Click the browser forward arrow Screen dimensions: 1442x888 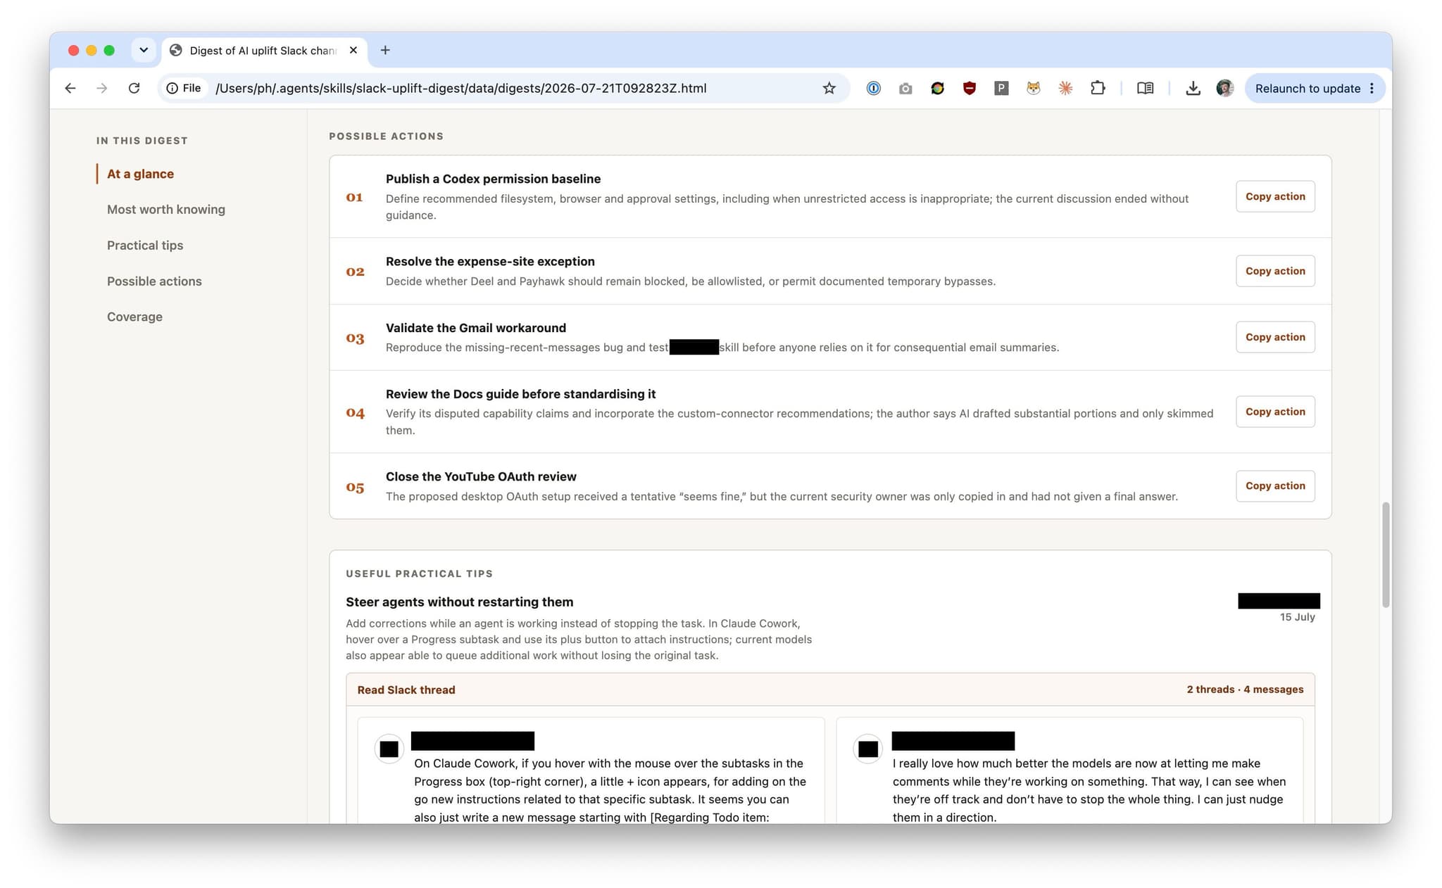tap(102, 88)
